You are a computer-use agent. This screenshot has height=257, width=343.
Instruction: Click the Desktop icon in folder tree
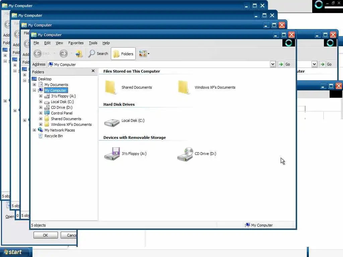35,79
